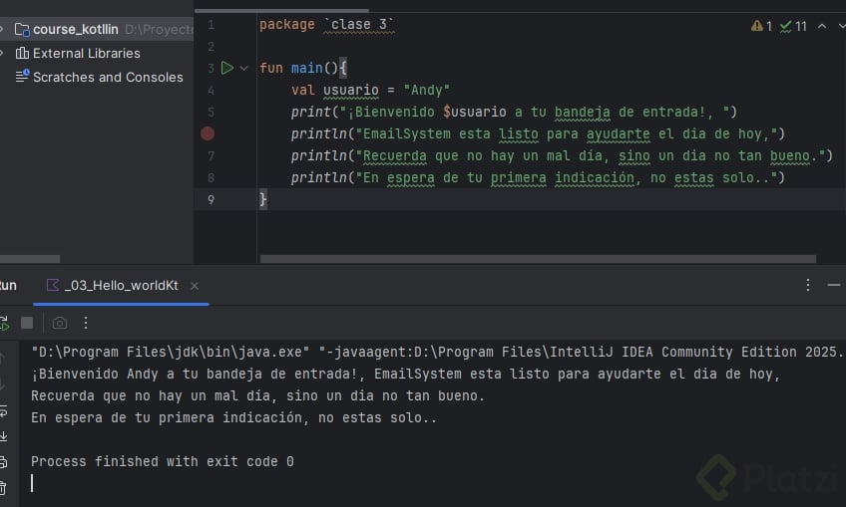Minimize the Run tool window

pos(835,285)
